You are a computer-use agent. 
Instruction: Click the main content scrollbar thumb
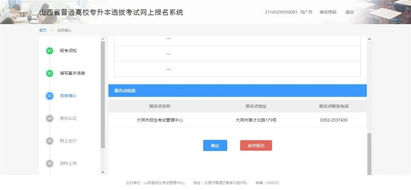369,154
